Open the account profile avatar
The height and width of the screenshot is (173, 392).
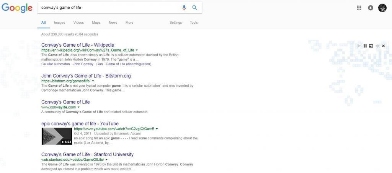pyautogui.click(x=382, y=8)
